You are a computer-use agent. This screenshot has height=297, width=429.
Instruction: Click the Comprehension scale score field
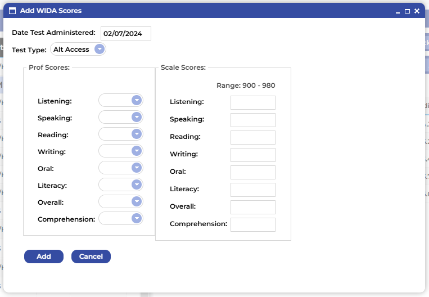(x=252, y=224)
